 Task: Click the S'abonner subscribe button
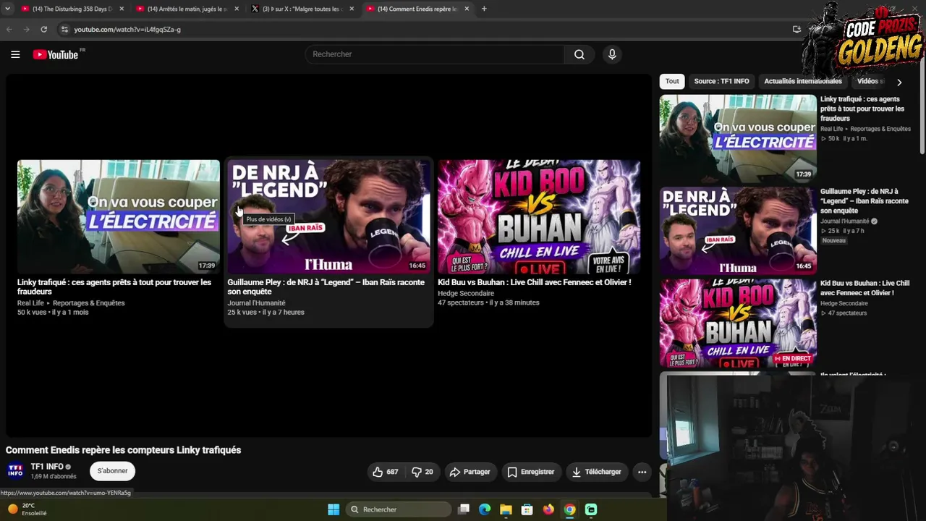point(112,471)
